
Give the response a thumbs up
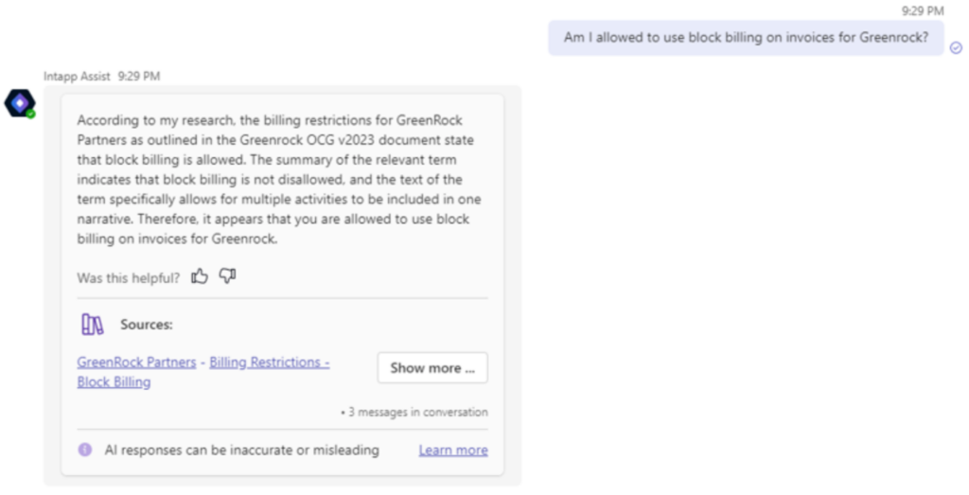pyautogui.click(x=200, y=276)
